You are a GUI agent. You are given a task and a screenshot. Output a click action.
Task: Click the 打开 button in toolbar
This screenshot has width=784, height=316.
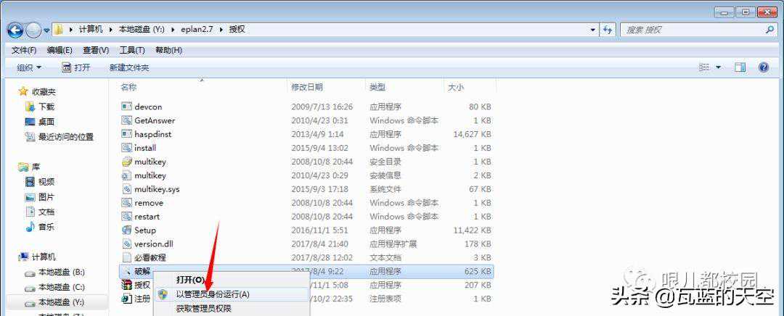point(76,67)
